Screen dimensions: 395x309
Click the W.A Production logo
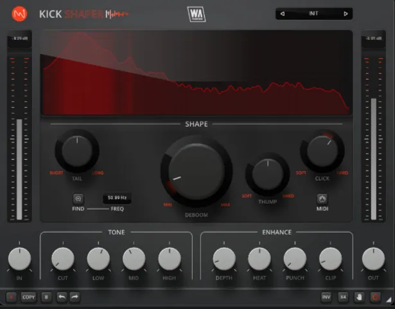point(197,14)
